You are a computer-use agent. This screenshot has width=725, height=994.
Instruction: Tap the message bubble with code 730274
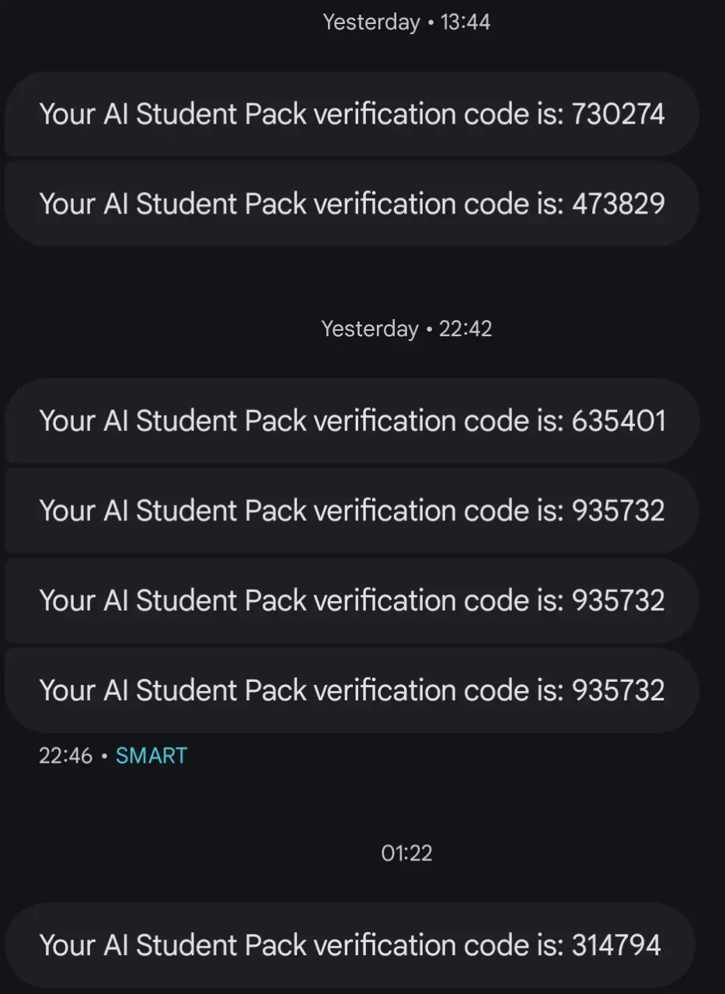click(x=352, y=114)
